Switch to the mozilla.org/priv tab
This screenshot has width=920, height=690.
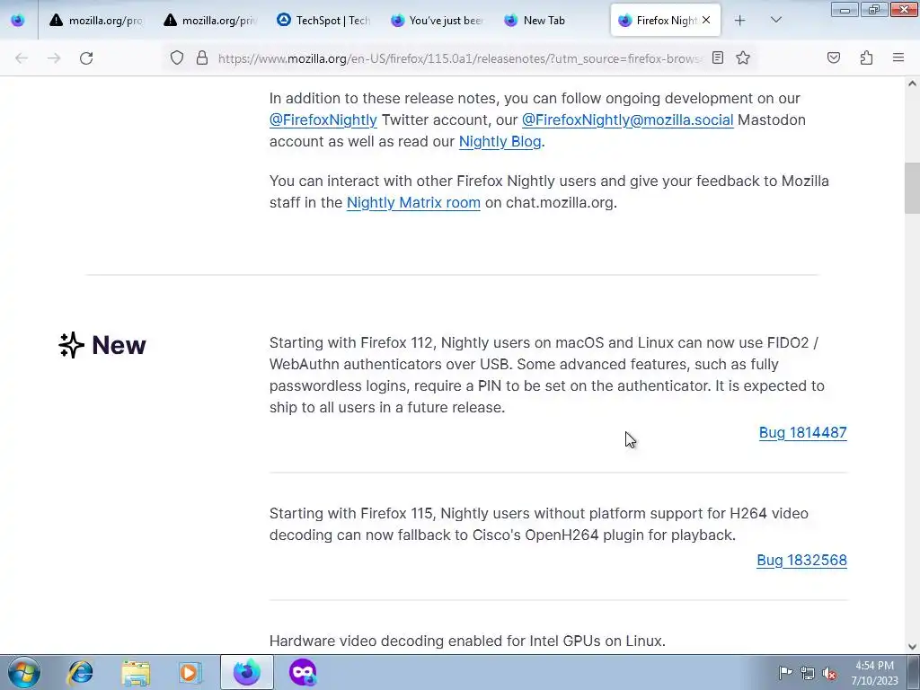point(210,20)
